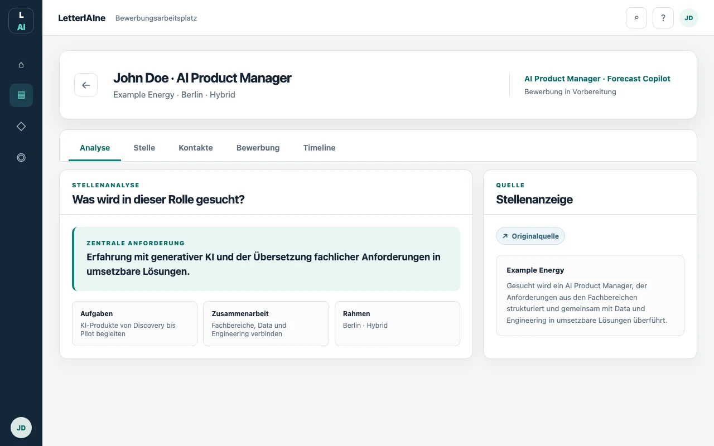Switch to the Stelle tab
The width and height of the screenshot is (714, 446).
point(144,148)
